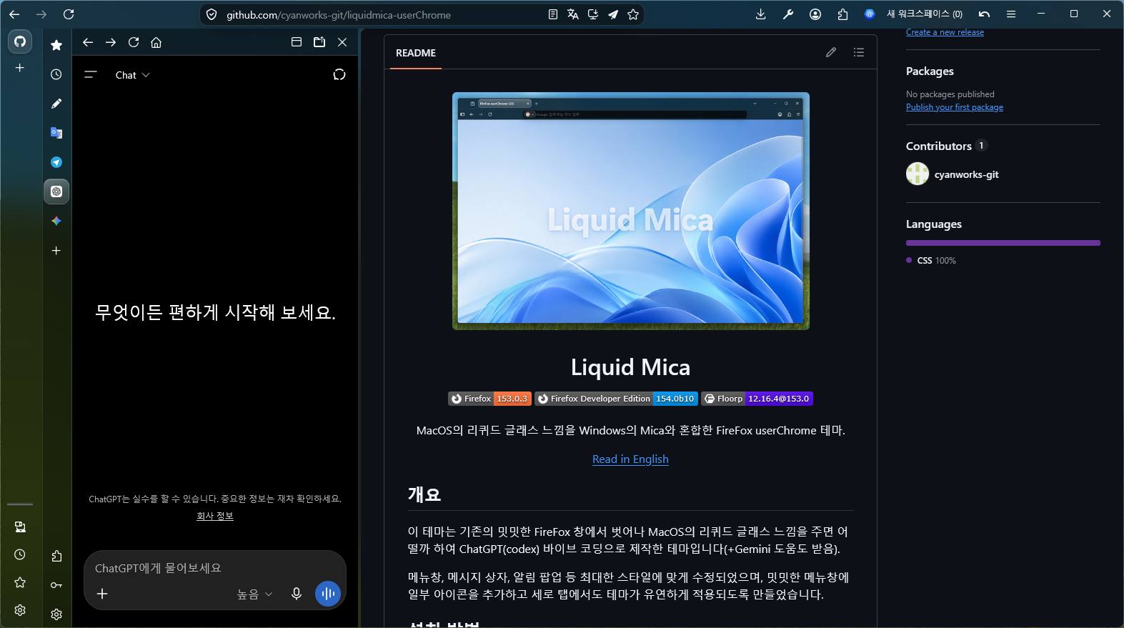Open the Gemini sidebar panel
This screenshot has width=1124, height=628.
(56, 221)
